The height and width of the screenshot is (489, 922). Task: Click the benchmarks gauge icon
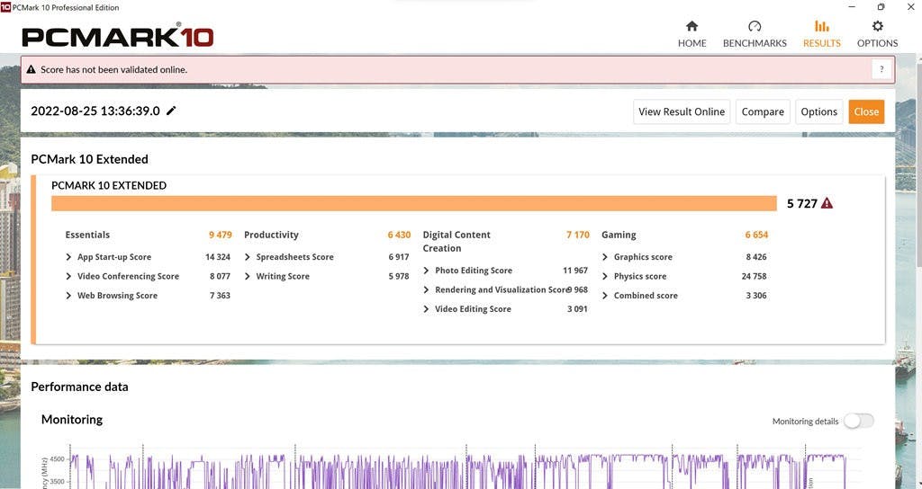pyautogui.click(x=755, y=26)
